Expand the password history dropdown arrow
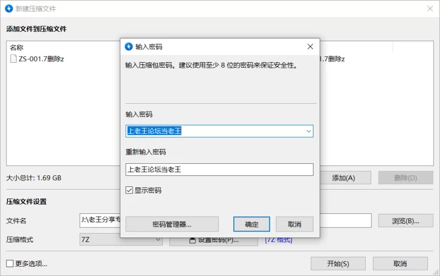The image size is (440, 276). (x=309, y=131)
